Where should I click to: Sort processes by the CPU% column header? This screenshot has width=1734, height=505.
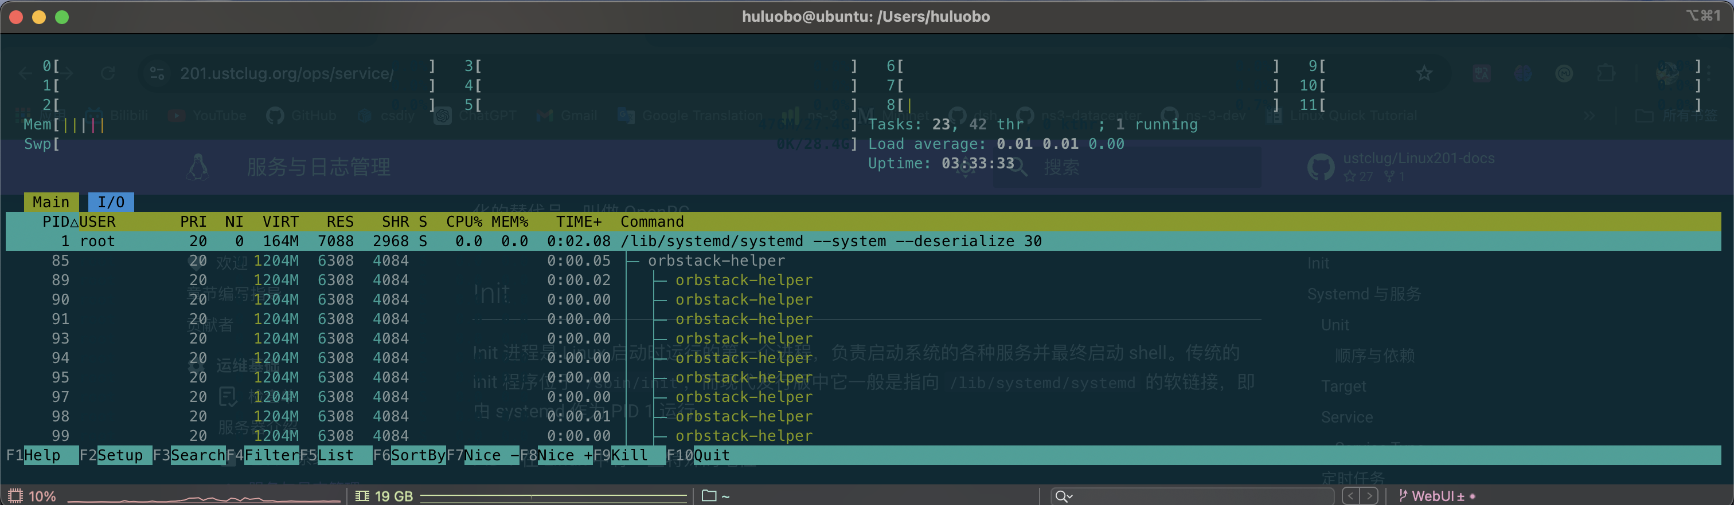(464, 221)
